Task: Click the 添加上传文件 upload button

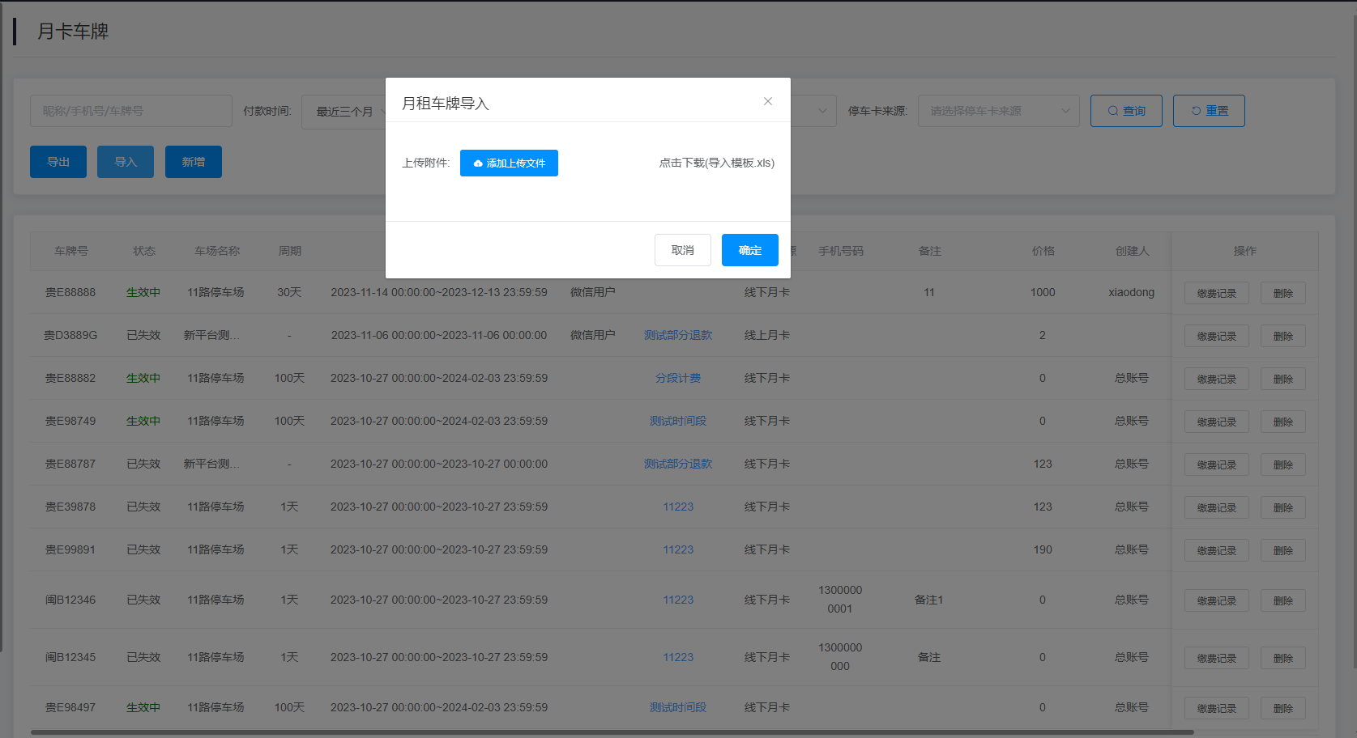Action: 509,163
